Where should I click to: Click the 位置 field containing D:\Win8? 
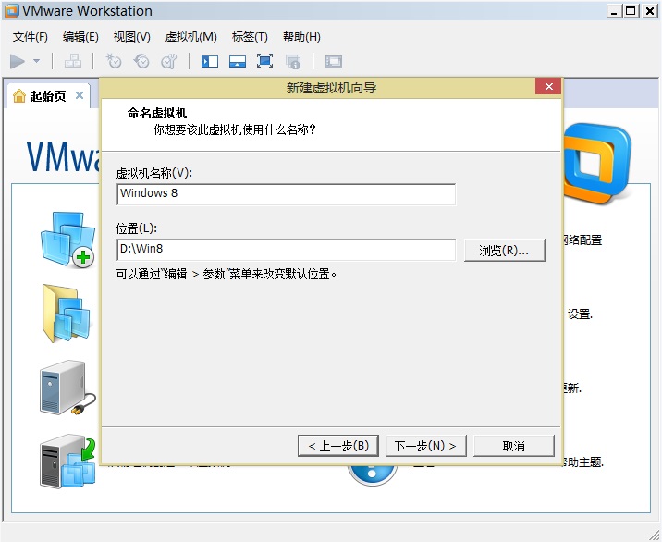[x=287, y=250]
